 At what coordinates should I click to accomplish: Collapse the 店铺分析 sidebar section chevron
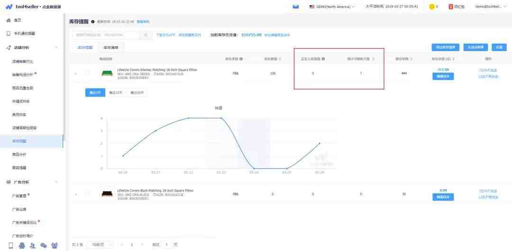(56, 48)
